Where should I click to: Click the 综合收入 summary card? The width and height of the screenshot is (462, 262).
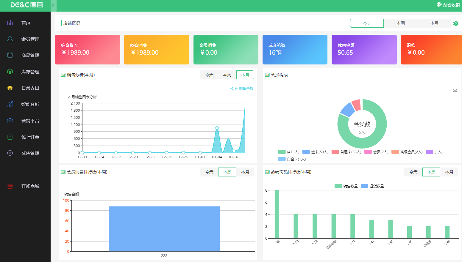coord(88,50)
